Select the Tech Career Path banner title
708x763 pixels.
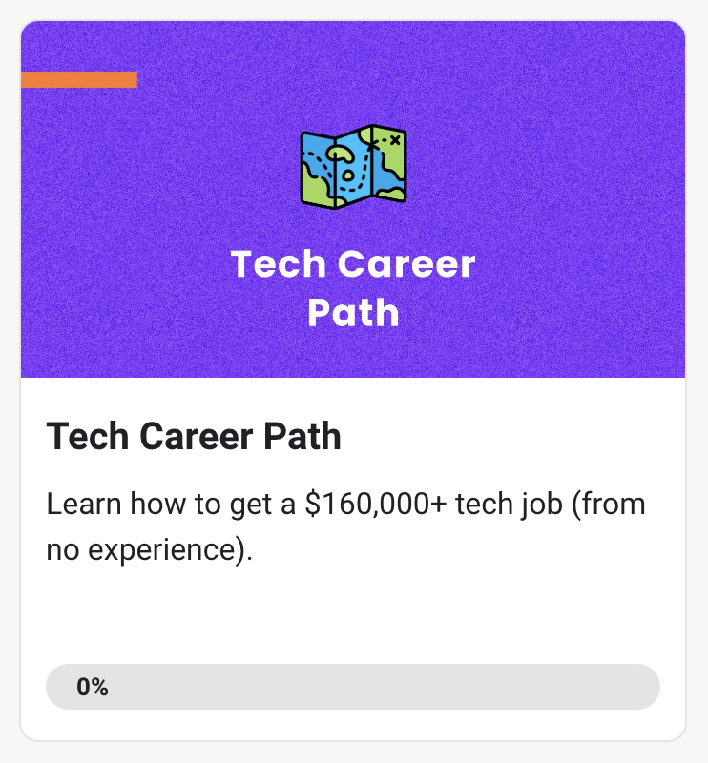[354, 286]
